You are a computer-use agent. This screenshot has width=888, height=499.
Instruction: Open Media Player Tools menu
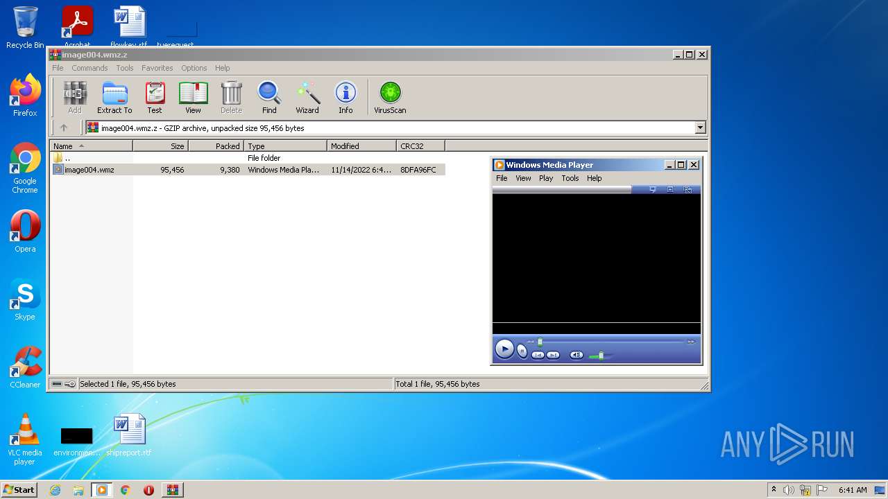point(570,178)
